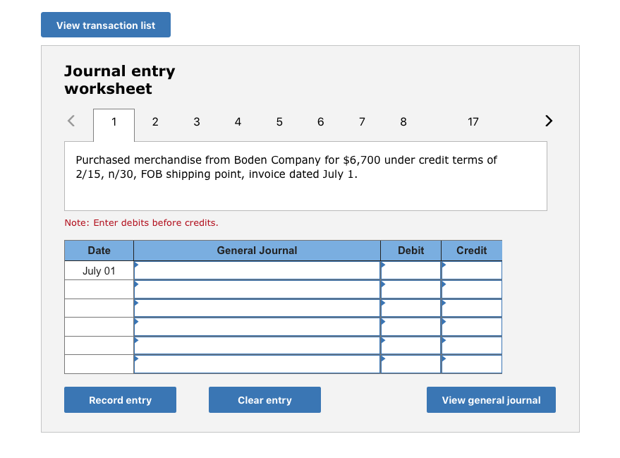Click the last row General Journal field

(x=257, y=364)
